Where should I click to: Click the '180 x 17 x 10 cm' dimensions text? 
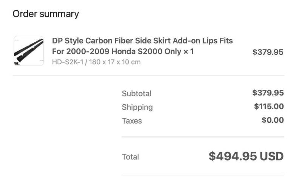tap(115, 62)
